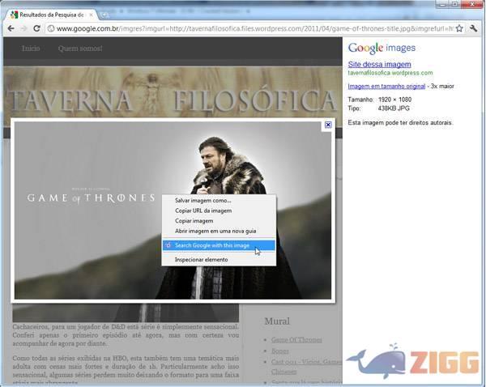Click the address bar URL field
This screenshot has height=387, width=486.
tap(243, 28)
